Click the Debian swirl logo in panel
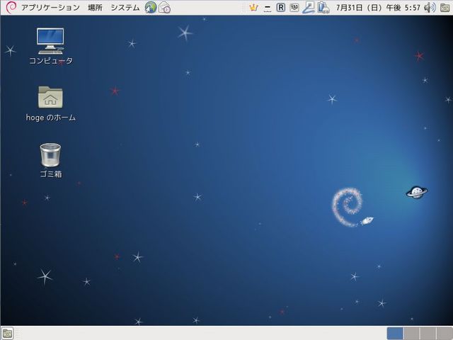This screenshot has height=340, width=453. coord(7,7)
